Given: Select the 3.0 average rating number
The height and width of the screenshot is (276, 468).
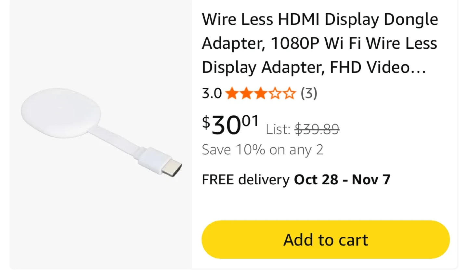Looking at the screenshot, I should click(x=211, y=94).
